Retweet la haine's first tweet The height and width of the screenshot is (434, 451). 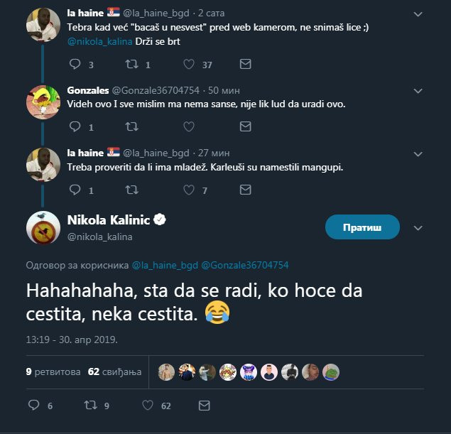pos(131,65)
